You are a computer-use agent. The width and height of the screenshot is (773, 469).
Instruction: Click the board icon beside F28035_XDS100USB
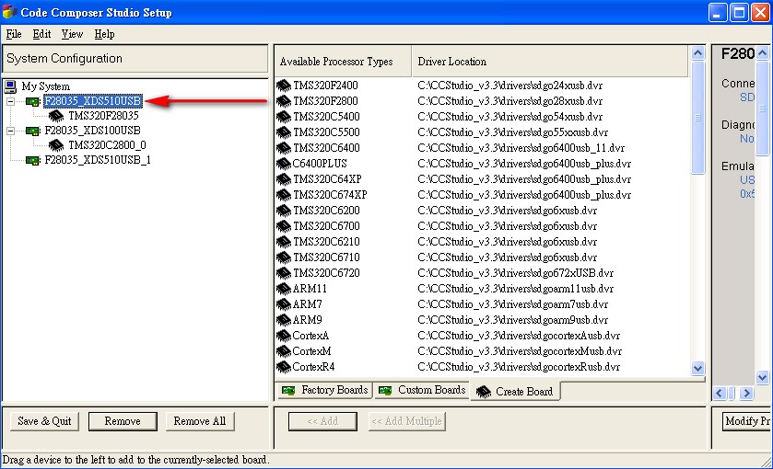pyautogui.click(x=33, y=131)
